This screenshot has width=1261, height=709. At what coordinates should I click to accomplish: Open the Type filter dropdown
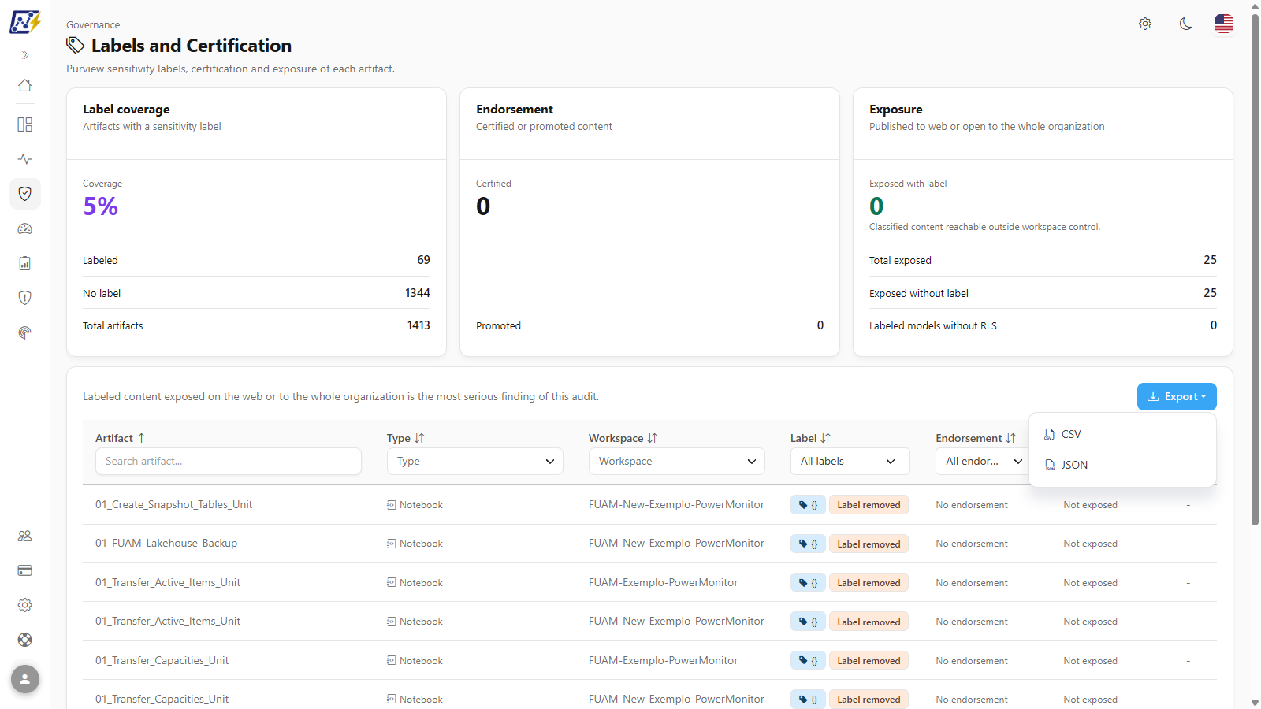(475, 461)
